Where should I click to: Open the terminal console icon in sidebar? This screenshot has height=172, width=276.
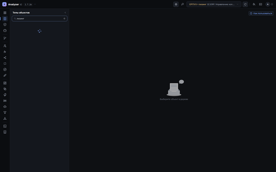5,126
